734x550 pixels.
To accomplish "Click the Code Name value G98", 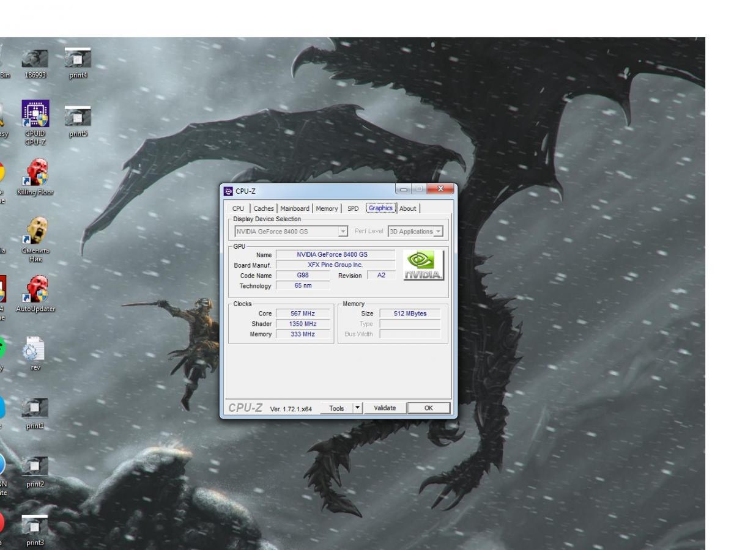I will tap(303, 275).
